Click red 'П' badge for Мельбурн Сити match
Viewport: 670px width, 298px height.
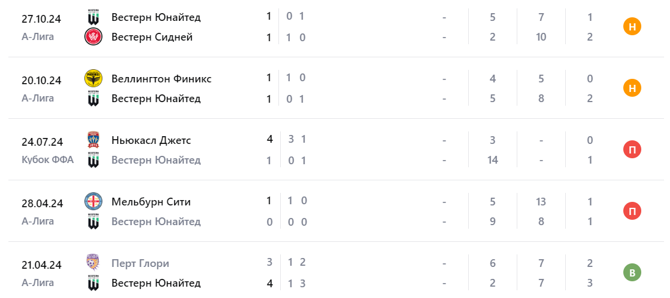coord(632,211)
